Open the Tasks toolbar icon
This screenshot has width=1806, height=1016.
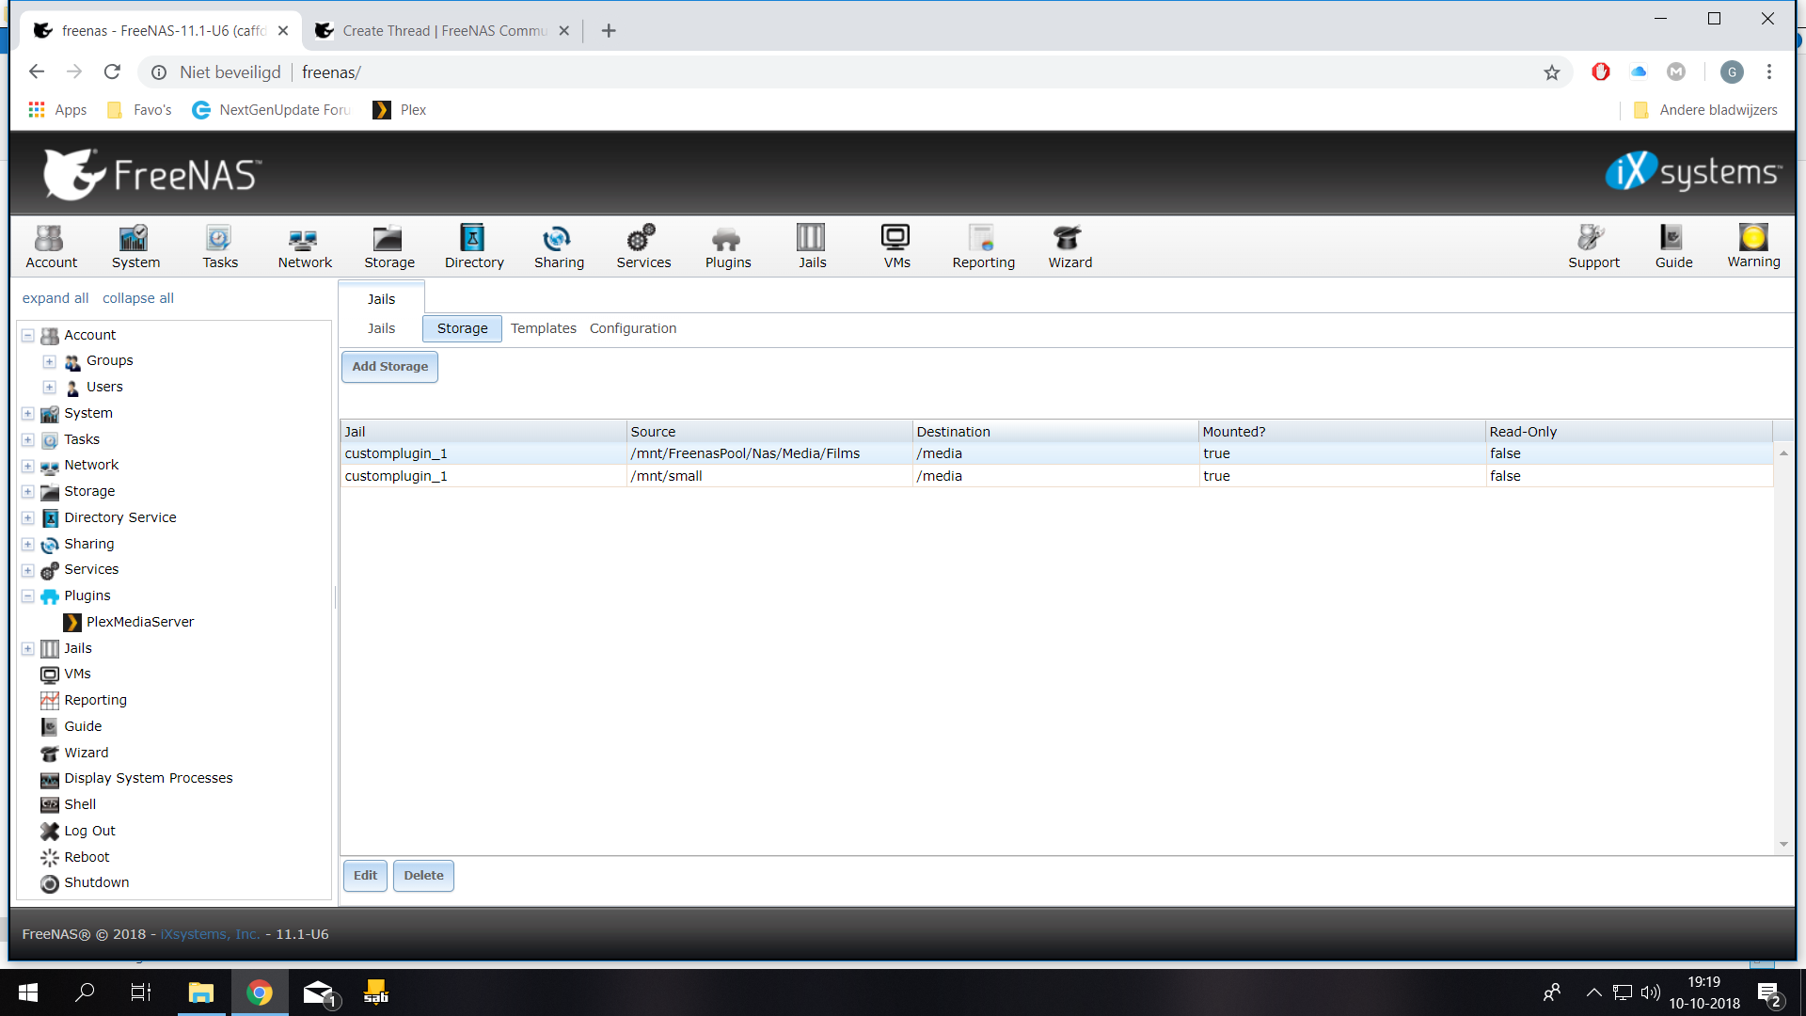[220, 246]
